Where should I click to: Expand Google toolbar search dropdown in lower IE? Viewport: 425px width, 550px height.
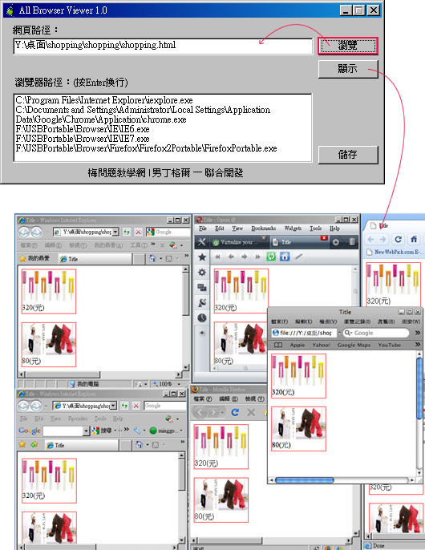[87, 431]
